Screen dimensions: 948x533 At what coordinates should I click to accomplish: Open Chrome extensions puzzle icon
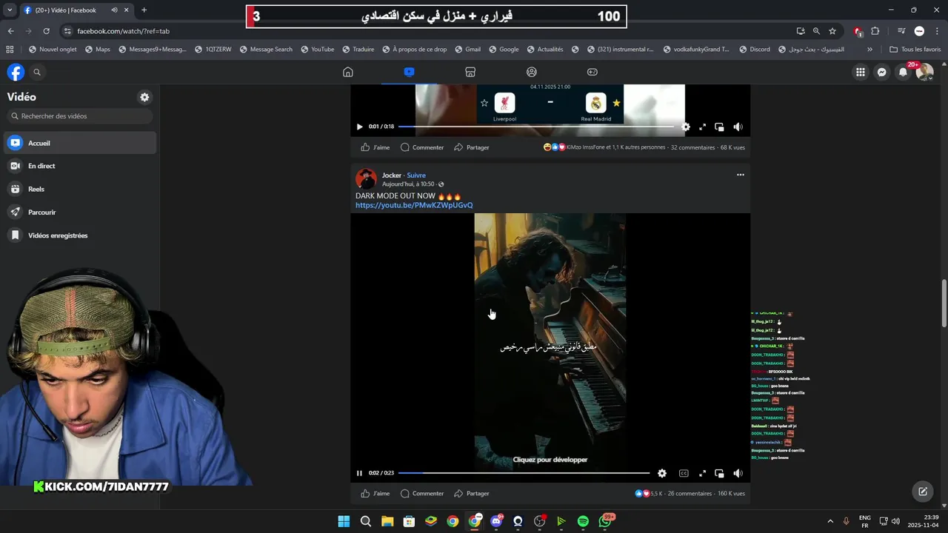coord(875,31)
